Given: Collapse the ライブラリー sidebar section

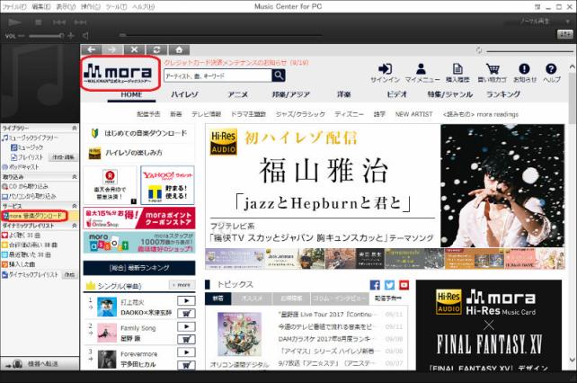Looking at the screenshot, I should [x=75, y=128].
